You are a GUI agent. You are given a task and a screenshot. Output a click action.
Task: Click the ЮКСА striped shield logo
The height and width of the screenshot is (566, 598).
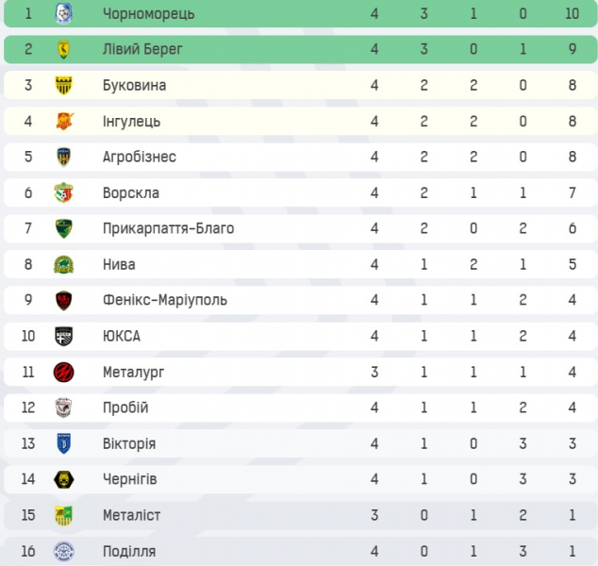64,336
